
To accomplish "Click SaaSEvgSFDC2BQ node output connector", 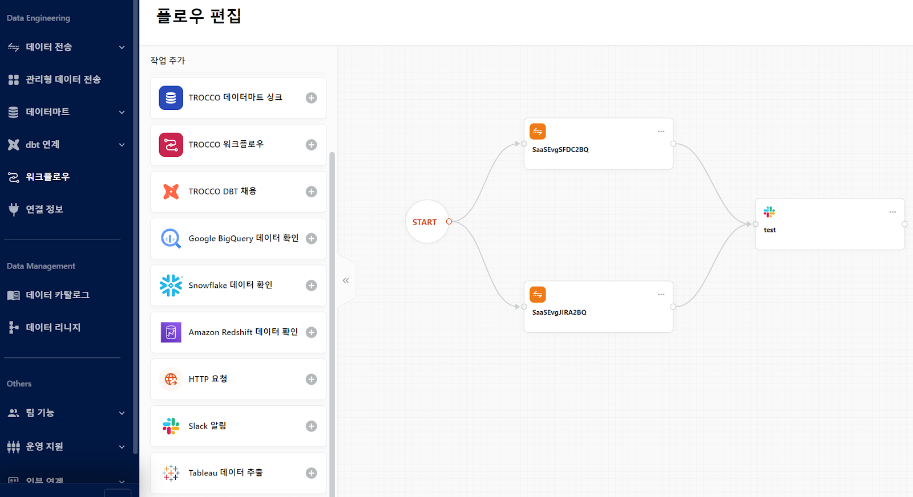I will (673, 144).
